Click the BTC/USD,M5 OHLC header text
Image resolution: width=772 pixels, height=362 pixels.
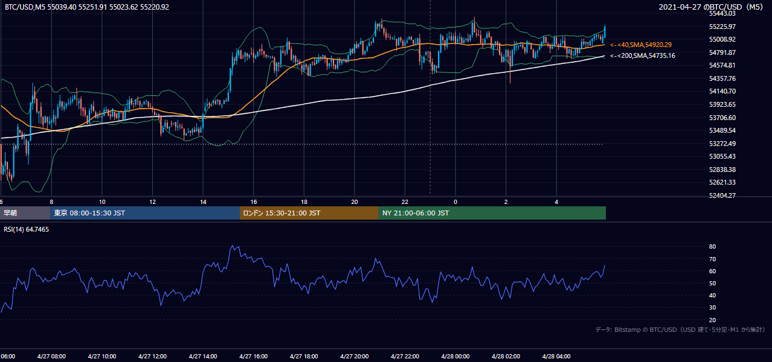click(x=87, y=7)
